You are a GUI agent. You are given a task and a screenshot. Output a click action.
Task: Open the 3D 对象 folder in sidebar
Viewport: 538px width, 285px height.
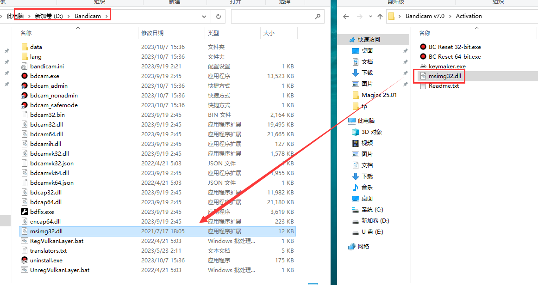371,132
